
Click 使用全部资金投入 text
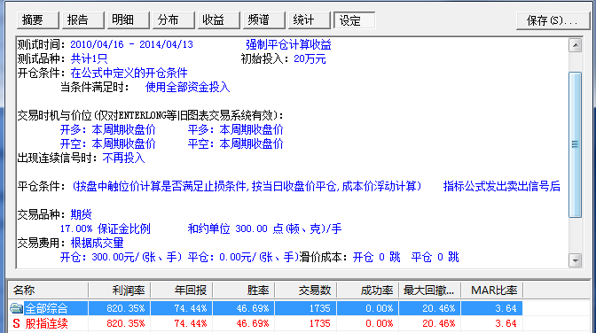point(188,87)
